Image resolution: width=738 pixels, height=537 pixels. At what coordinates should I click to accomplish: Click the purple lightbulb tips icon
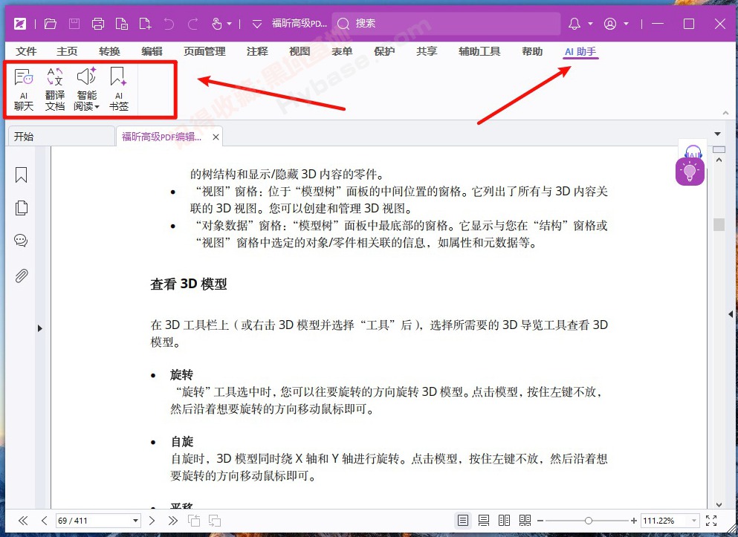[690, 171]
